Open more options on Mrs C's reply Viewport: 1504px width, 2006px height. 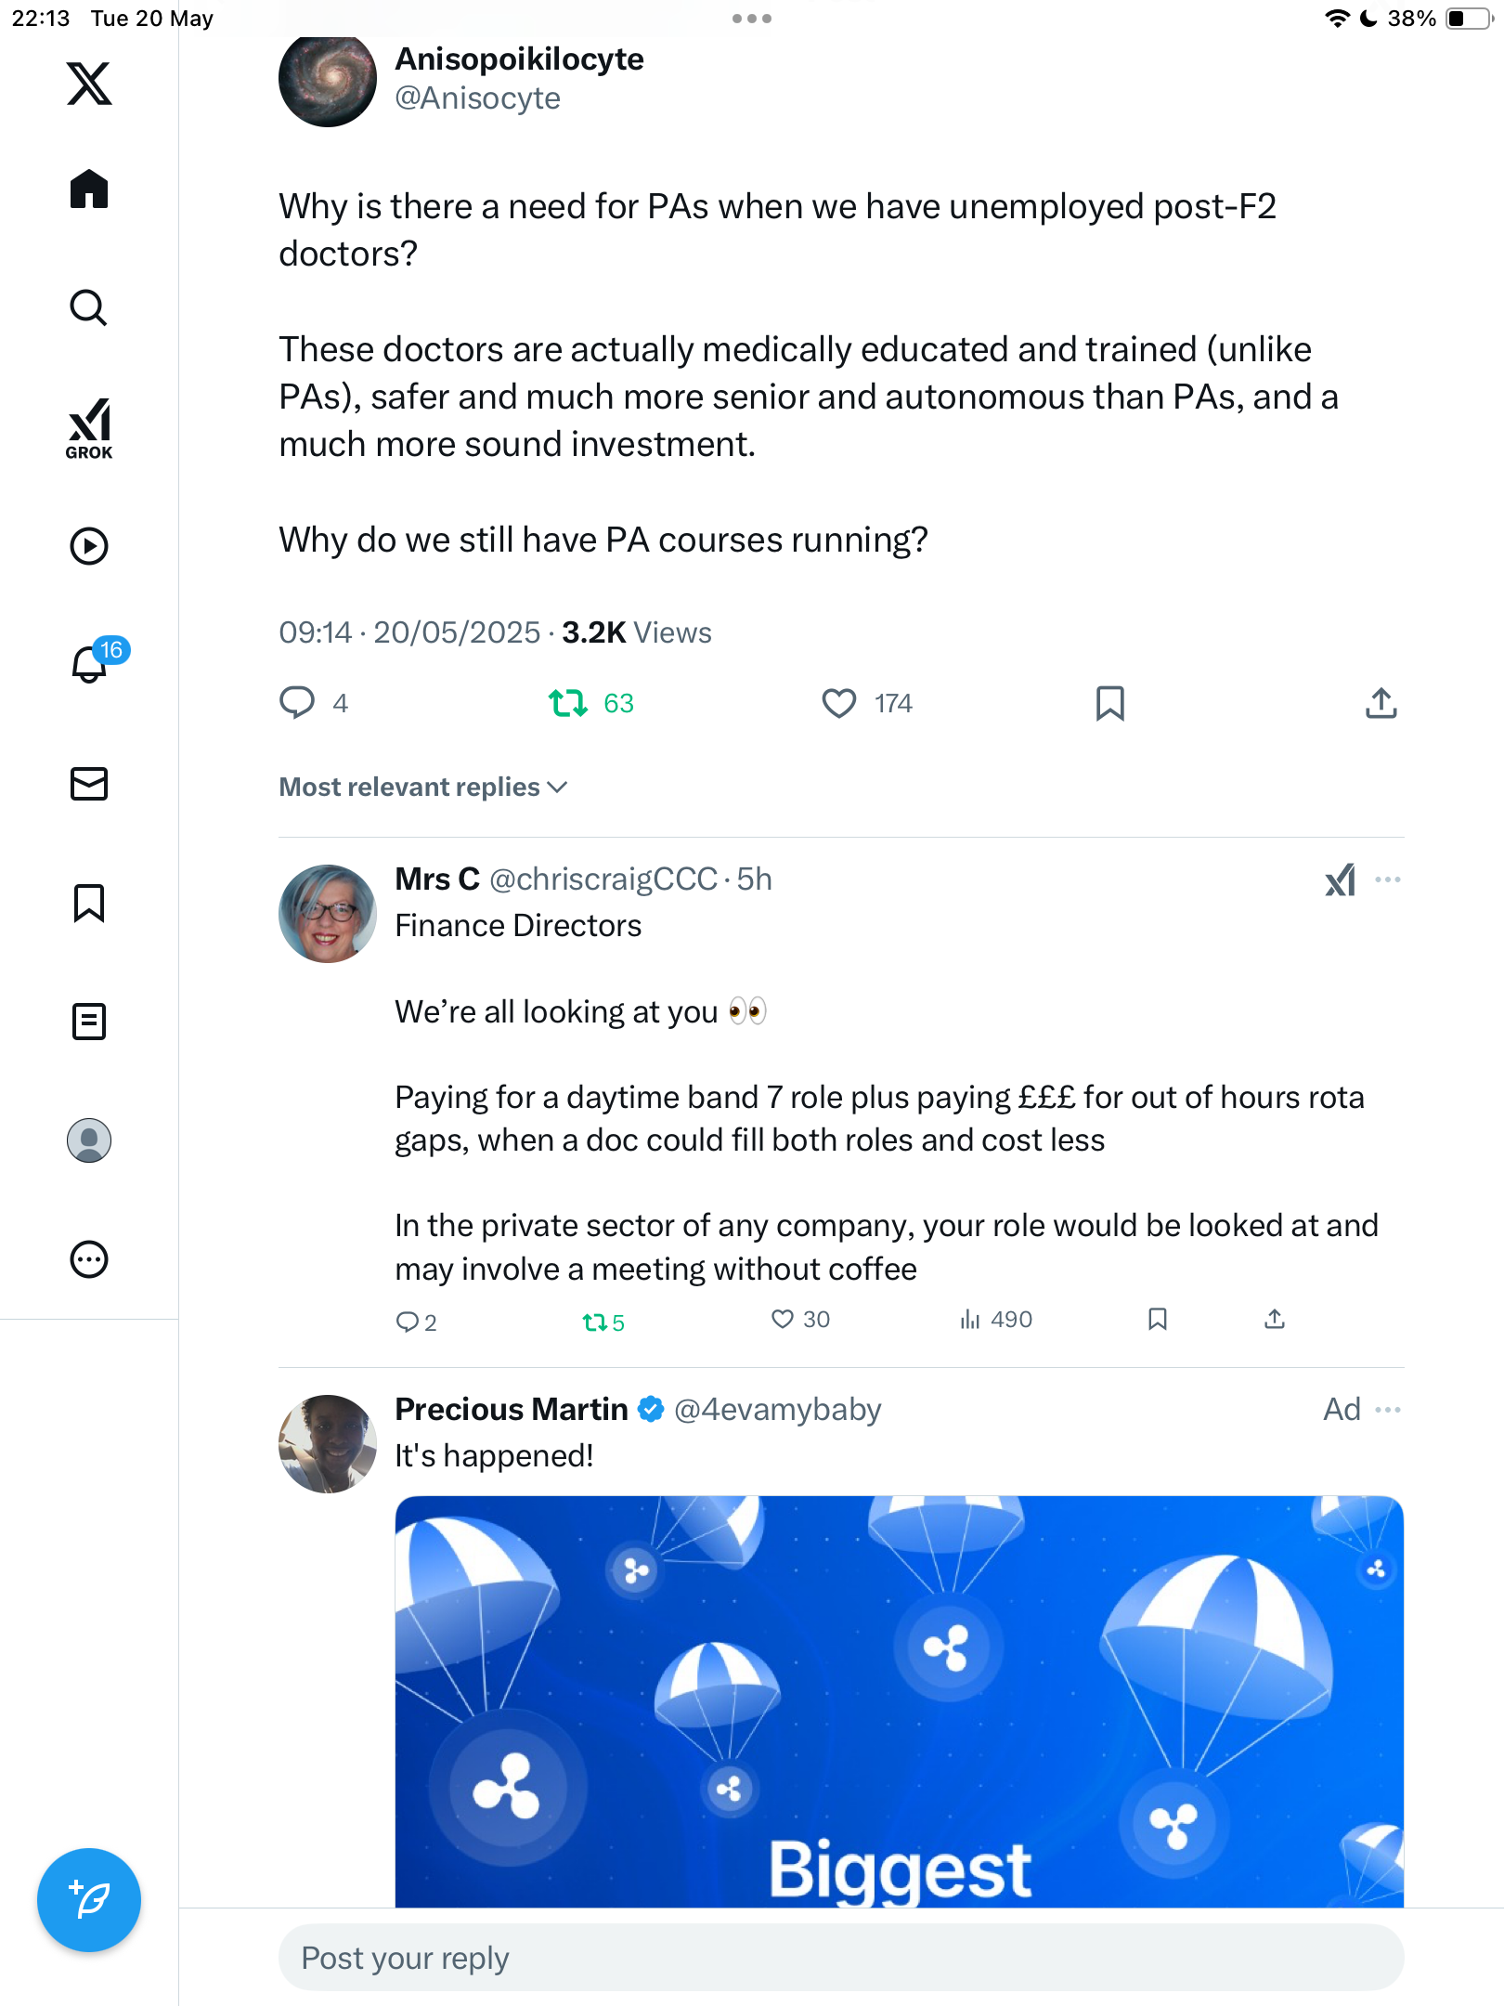coord(1388,879)
